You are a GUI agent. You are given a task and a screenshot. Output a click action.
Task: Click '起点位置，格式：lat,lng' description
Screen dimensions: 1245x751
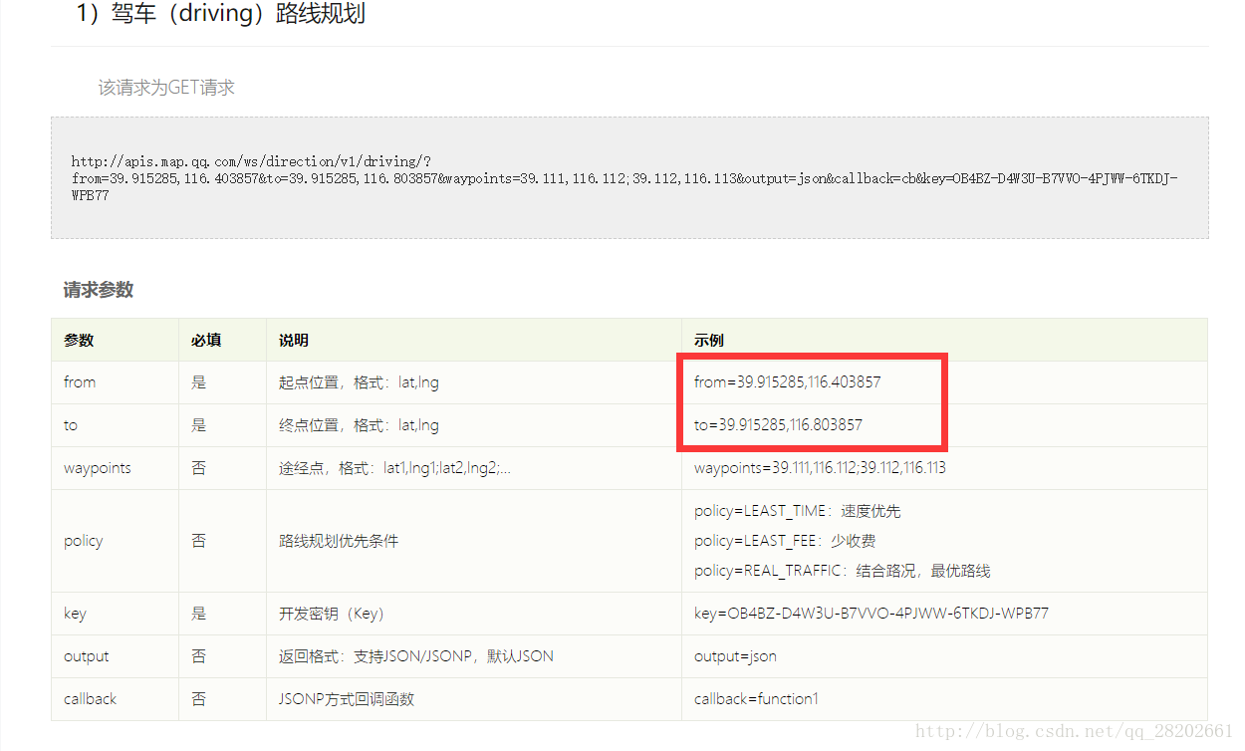(x=359, y=382)
